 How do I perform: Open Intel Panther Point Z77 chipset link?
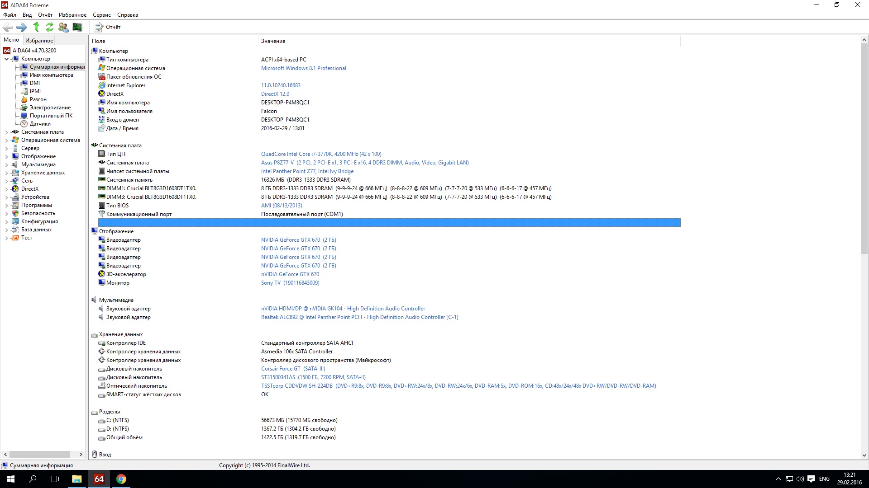[307, 171]
